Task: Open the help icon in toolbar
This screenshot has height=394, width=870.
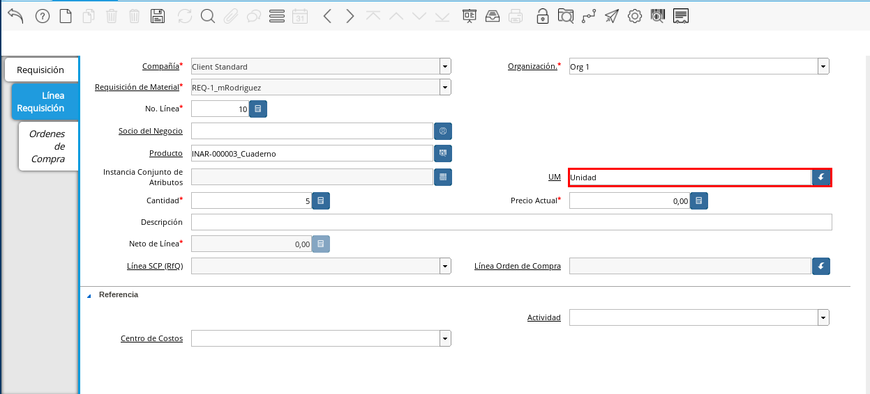Action: point(43,17)
